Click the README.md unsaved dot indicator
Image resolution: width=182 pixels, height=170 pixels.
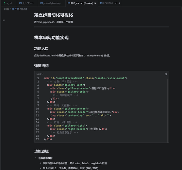119,3
